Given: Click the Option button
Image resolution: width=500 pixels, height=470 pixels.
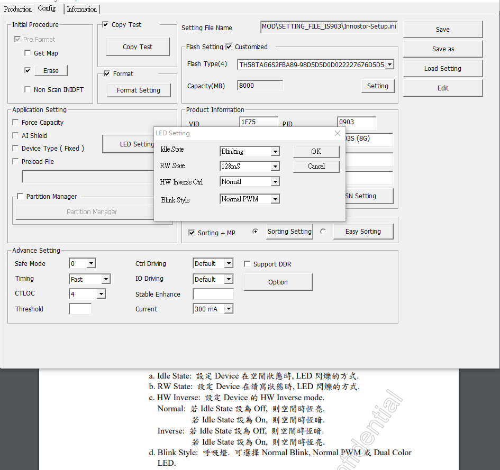Looking at the screenshot, I should pos(278,282).
